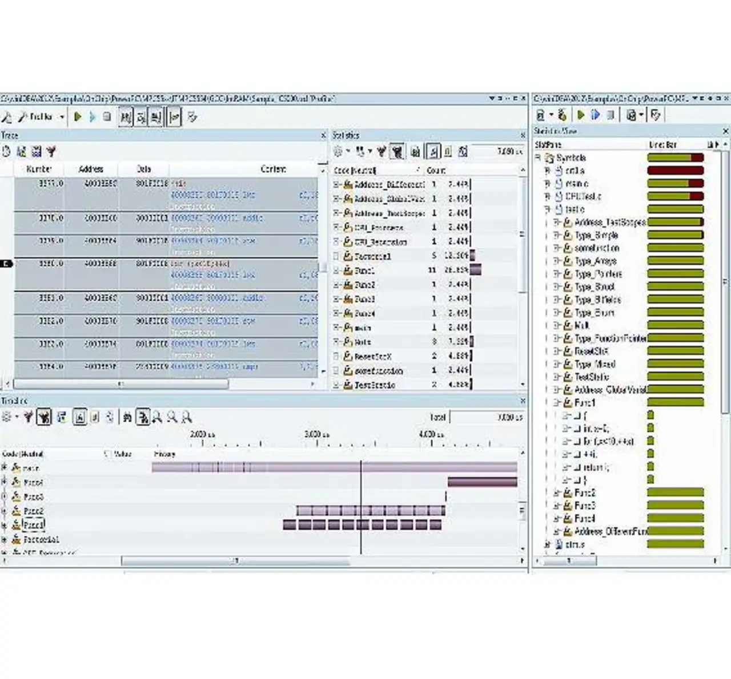Click the filter funnel icon in Trace toolbar
The width and height of the screenshot is (731, 679).
[51, 152]
